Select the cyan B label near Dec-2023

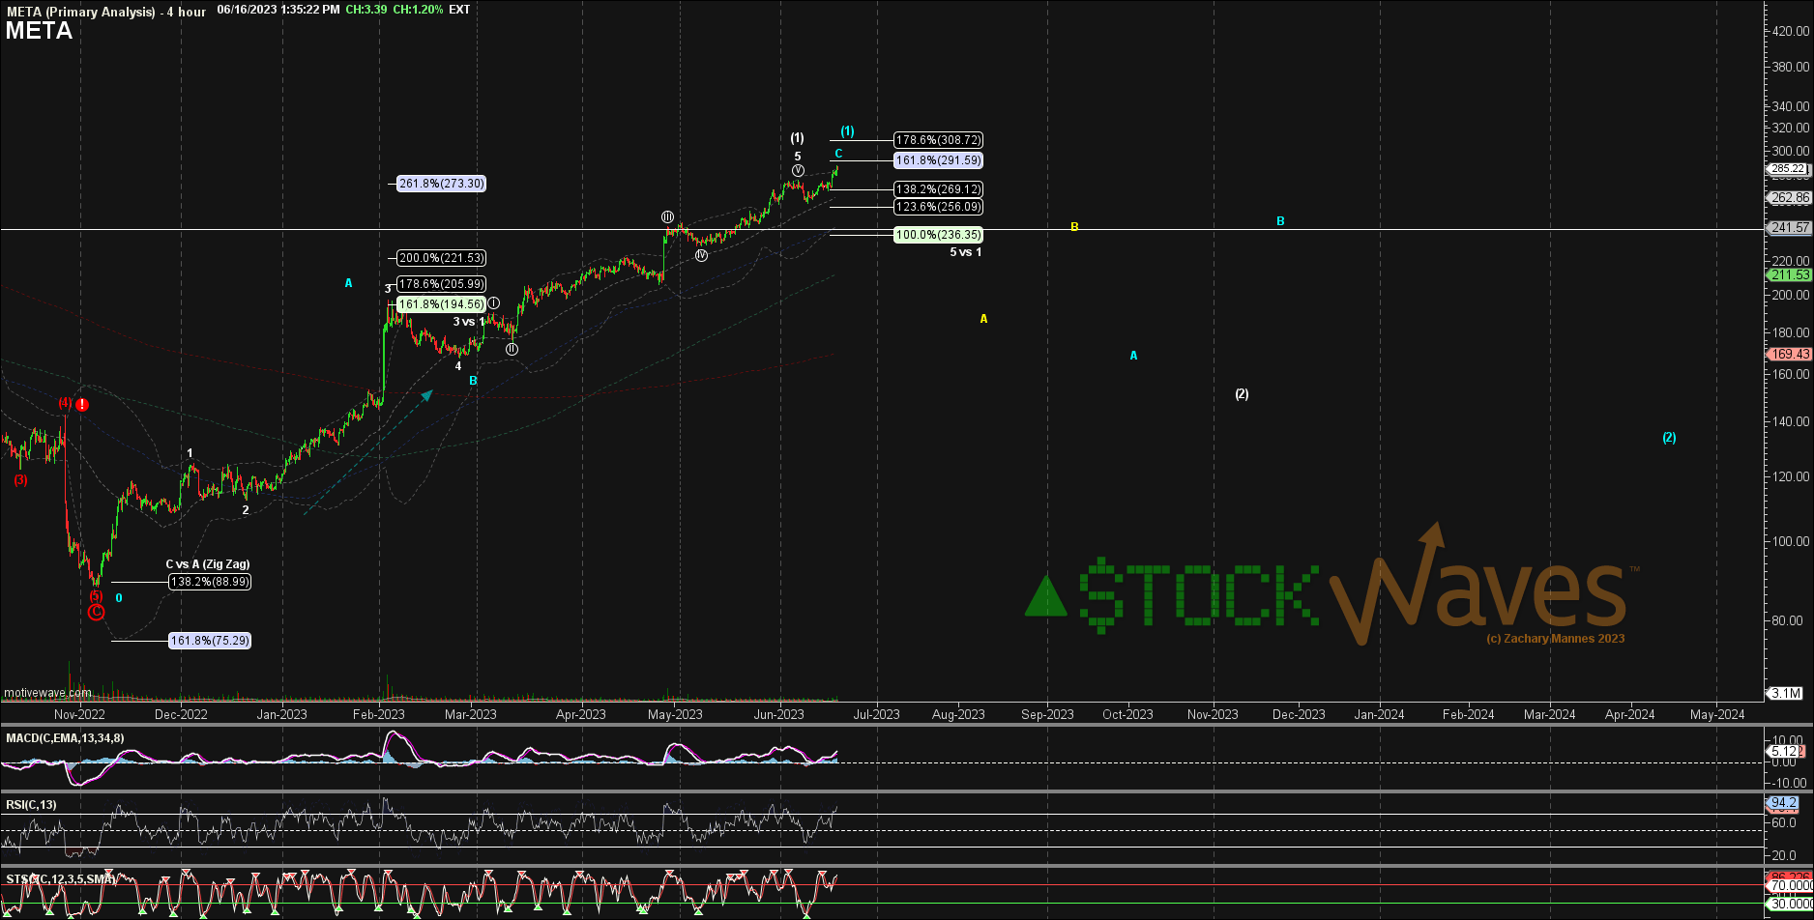click(x=1280, y=221)
